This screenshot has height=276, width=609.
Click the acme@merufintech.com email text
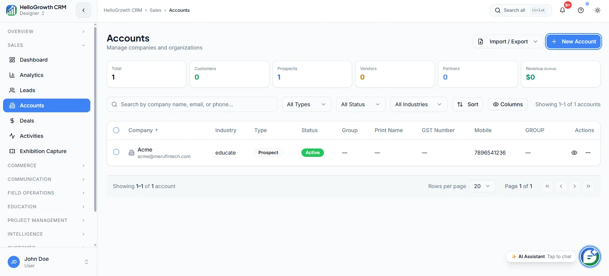[164, 156]
